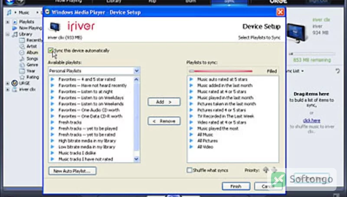Select Favorites -- Listen to at night

click(85, 92)
